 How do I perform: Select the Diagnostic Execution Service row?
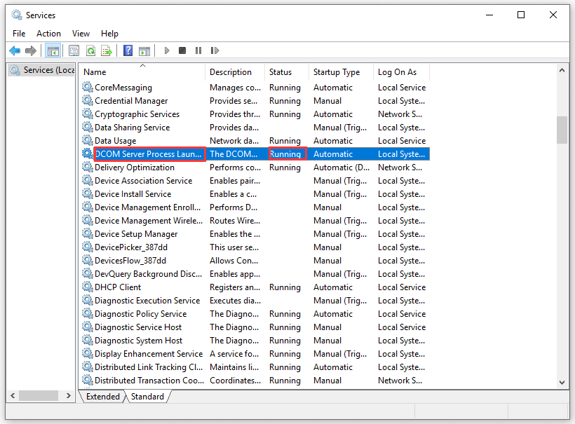point(255,301)
